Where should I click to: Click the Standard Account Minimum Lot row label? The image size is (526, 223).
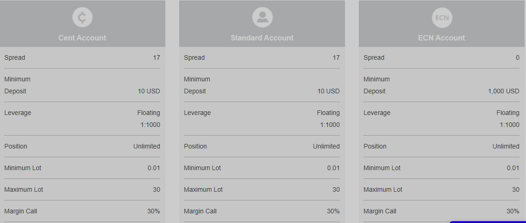pos(202,168)
